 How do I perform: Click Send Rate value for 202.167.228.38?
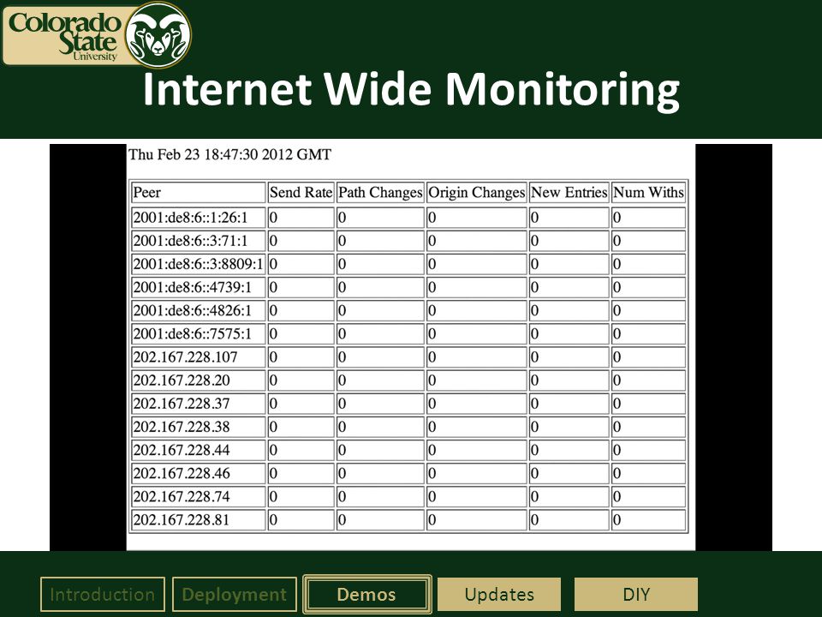pyautogui.click(x=301, y=427)
